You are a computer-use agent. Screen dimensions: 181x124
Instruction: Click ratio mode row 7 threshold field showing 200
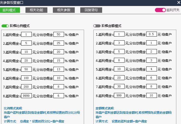[26, 87]
